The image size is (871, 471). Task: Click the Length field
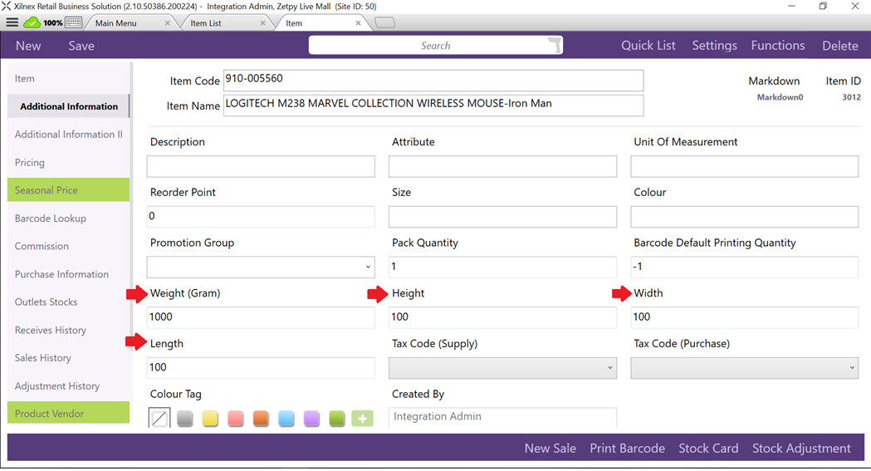click(261, 368)
